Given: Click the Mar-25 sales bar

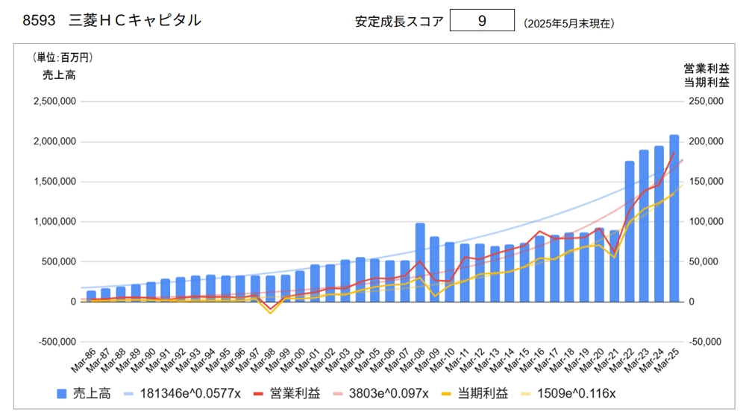Looking at the screenshot, I should click(674, 218).
